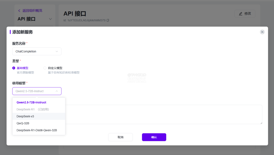Go back via 返回组织概览 arrow icon
This screenshot has width=274, height=155.
[19, 11]
